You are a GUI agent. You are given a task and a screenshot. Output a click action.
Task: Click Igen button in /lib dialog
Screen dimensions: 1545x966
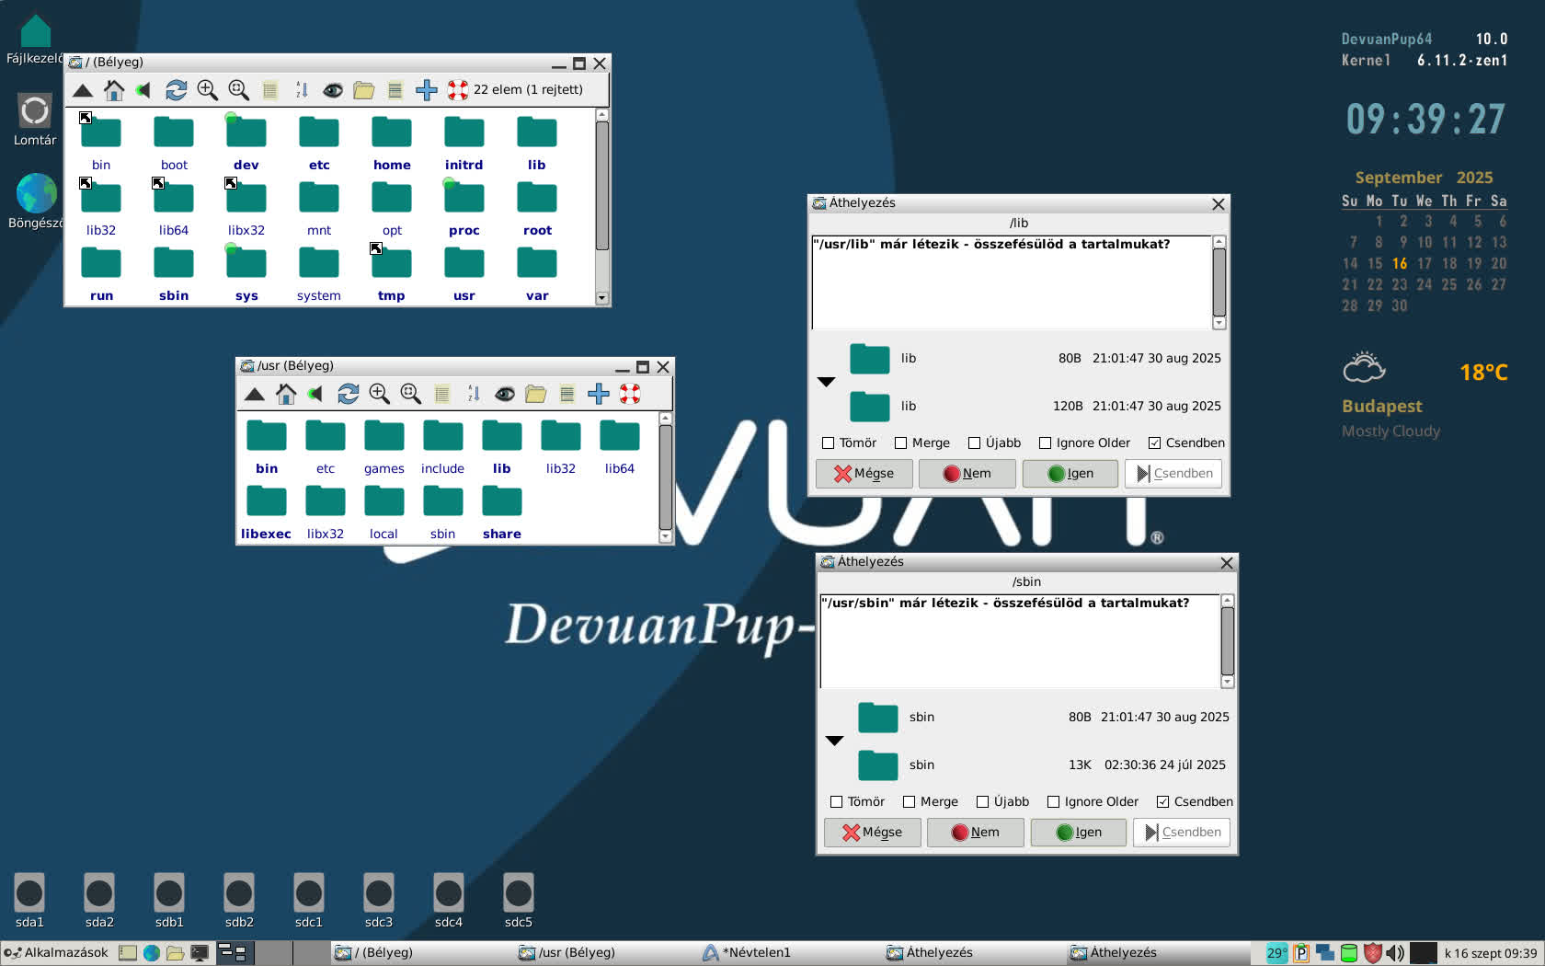[1070, 473]
